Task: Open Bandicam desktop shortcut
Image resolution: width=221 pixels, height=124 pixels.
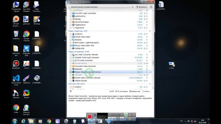Action: (x=16, y=64)
